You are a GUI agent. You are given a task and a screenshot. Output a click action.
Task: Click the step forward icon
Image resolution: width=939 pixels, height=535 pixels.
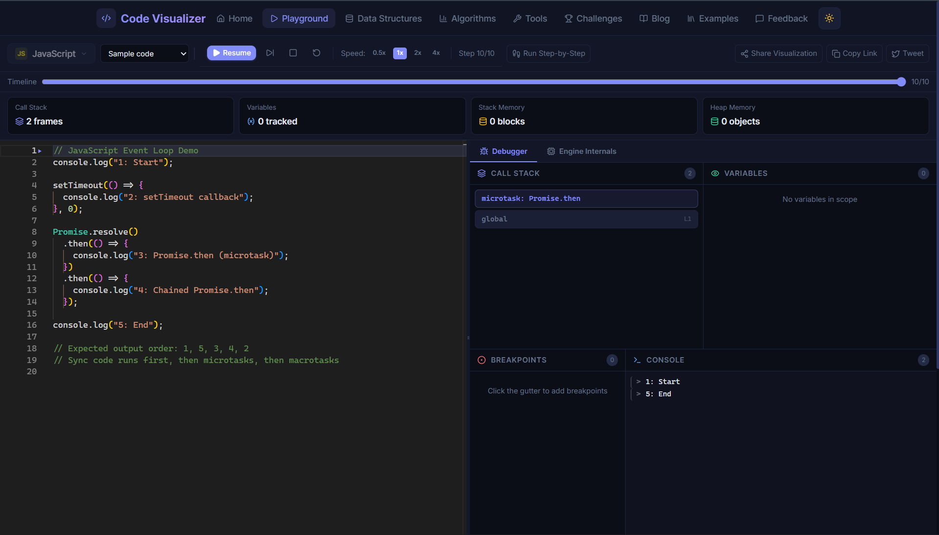[x=270, y=53]
